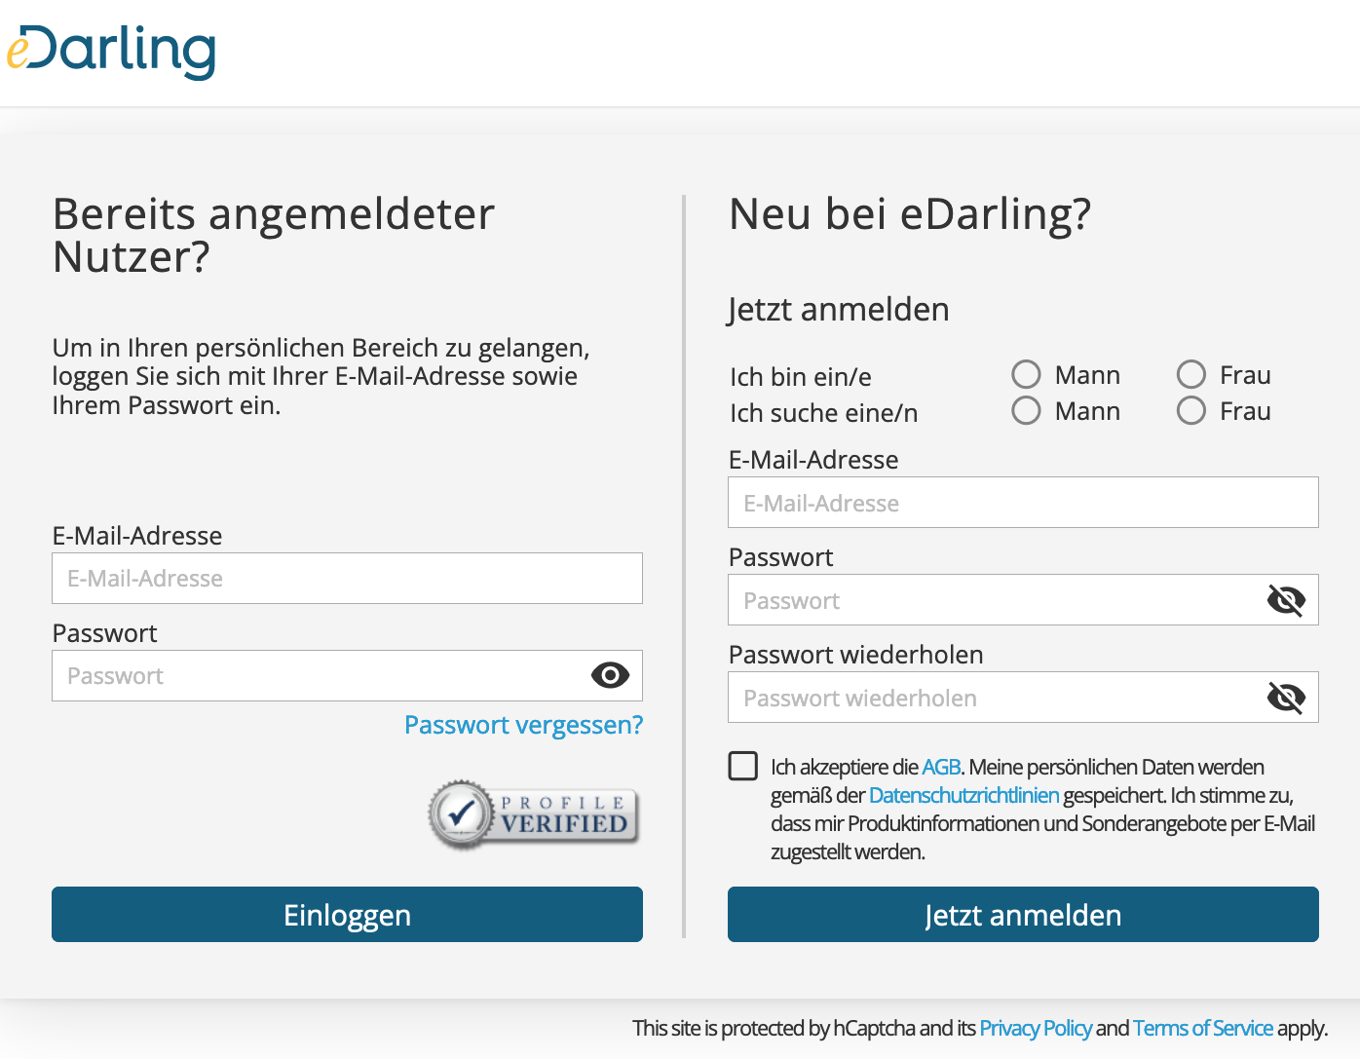Focus the Passwort wiederholen input field
Screen dimensions: 1360x1059
(x=994, y=698)
